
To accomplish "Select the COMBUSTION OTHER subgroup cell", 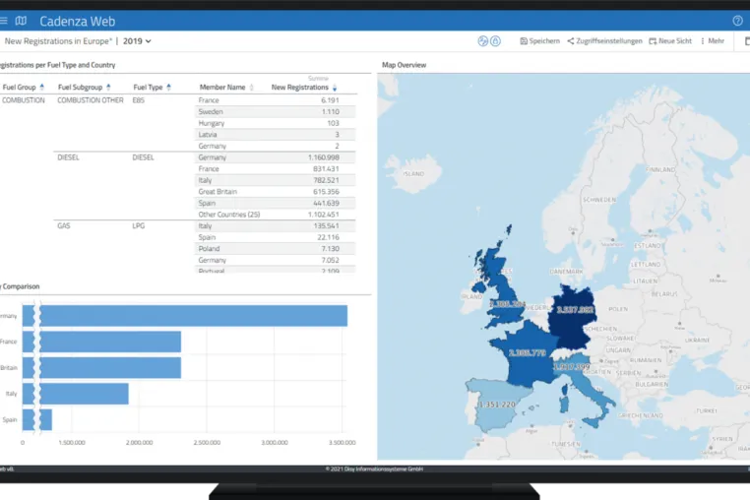I will point(91,100).
